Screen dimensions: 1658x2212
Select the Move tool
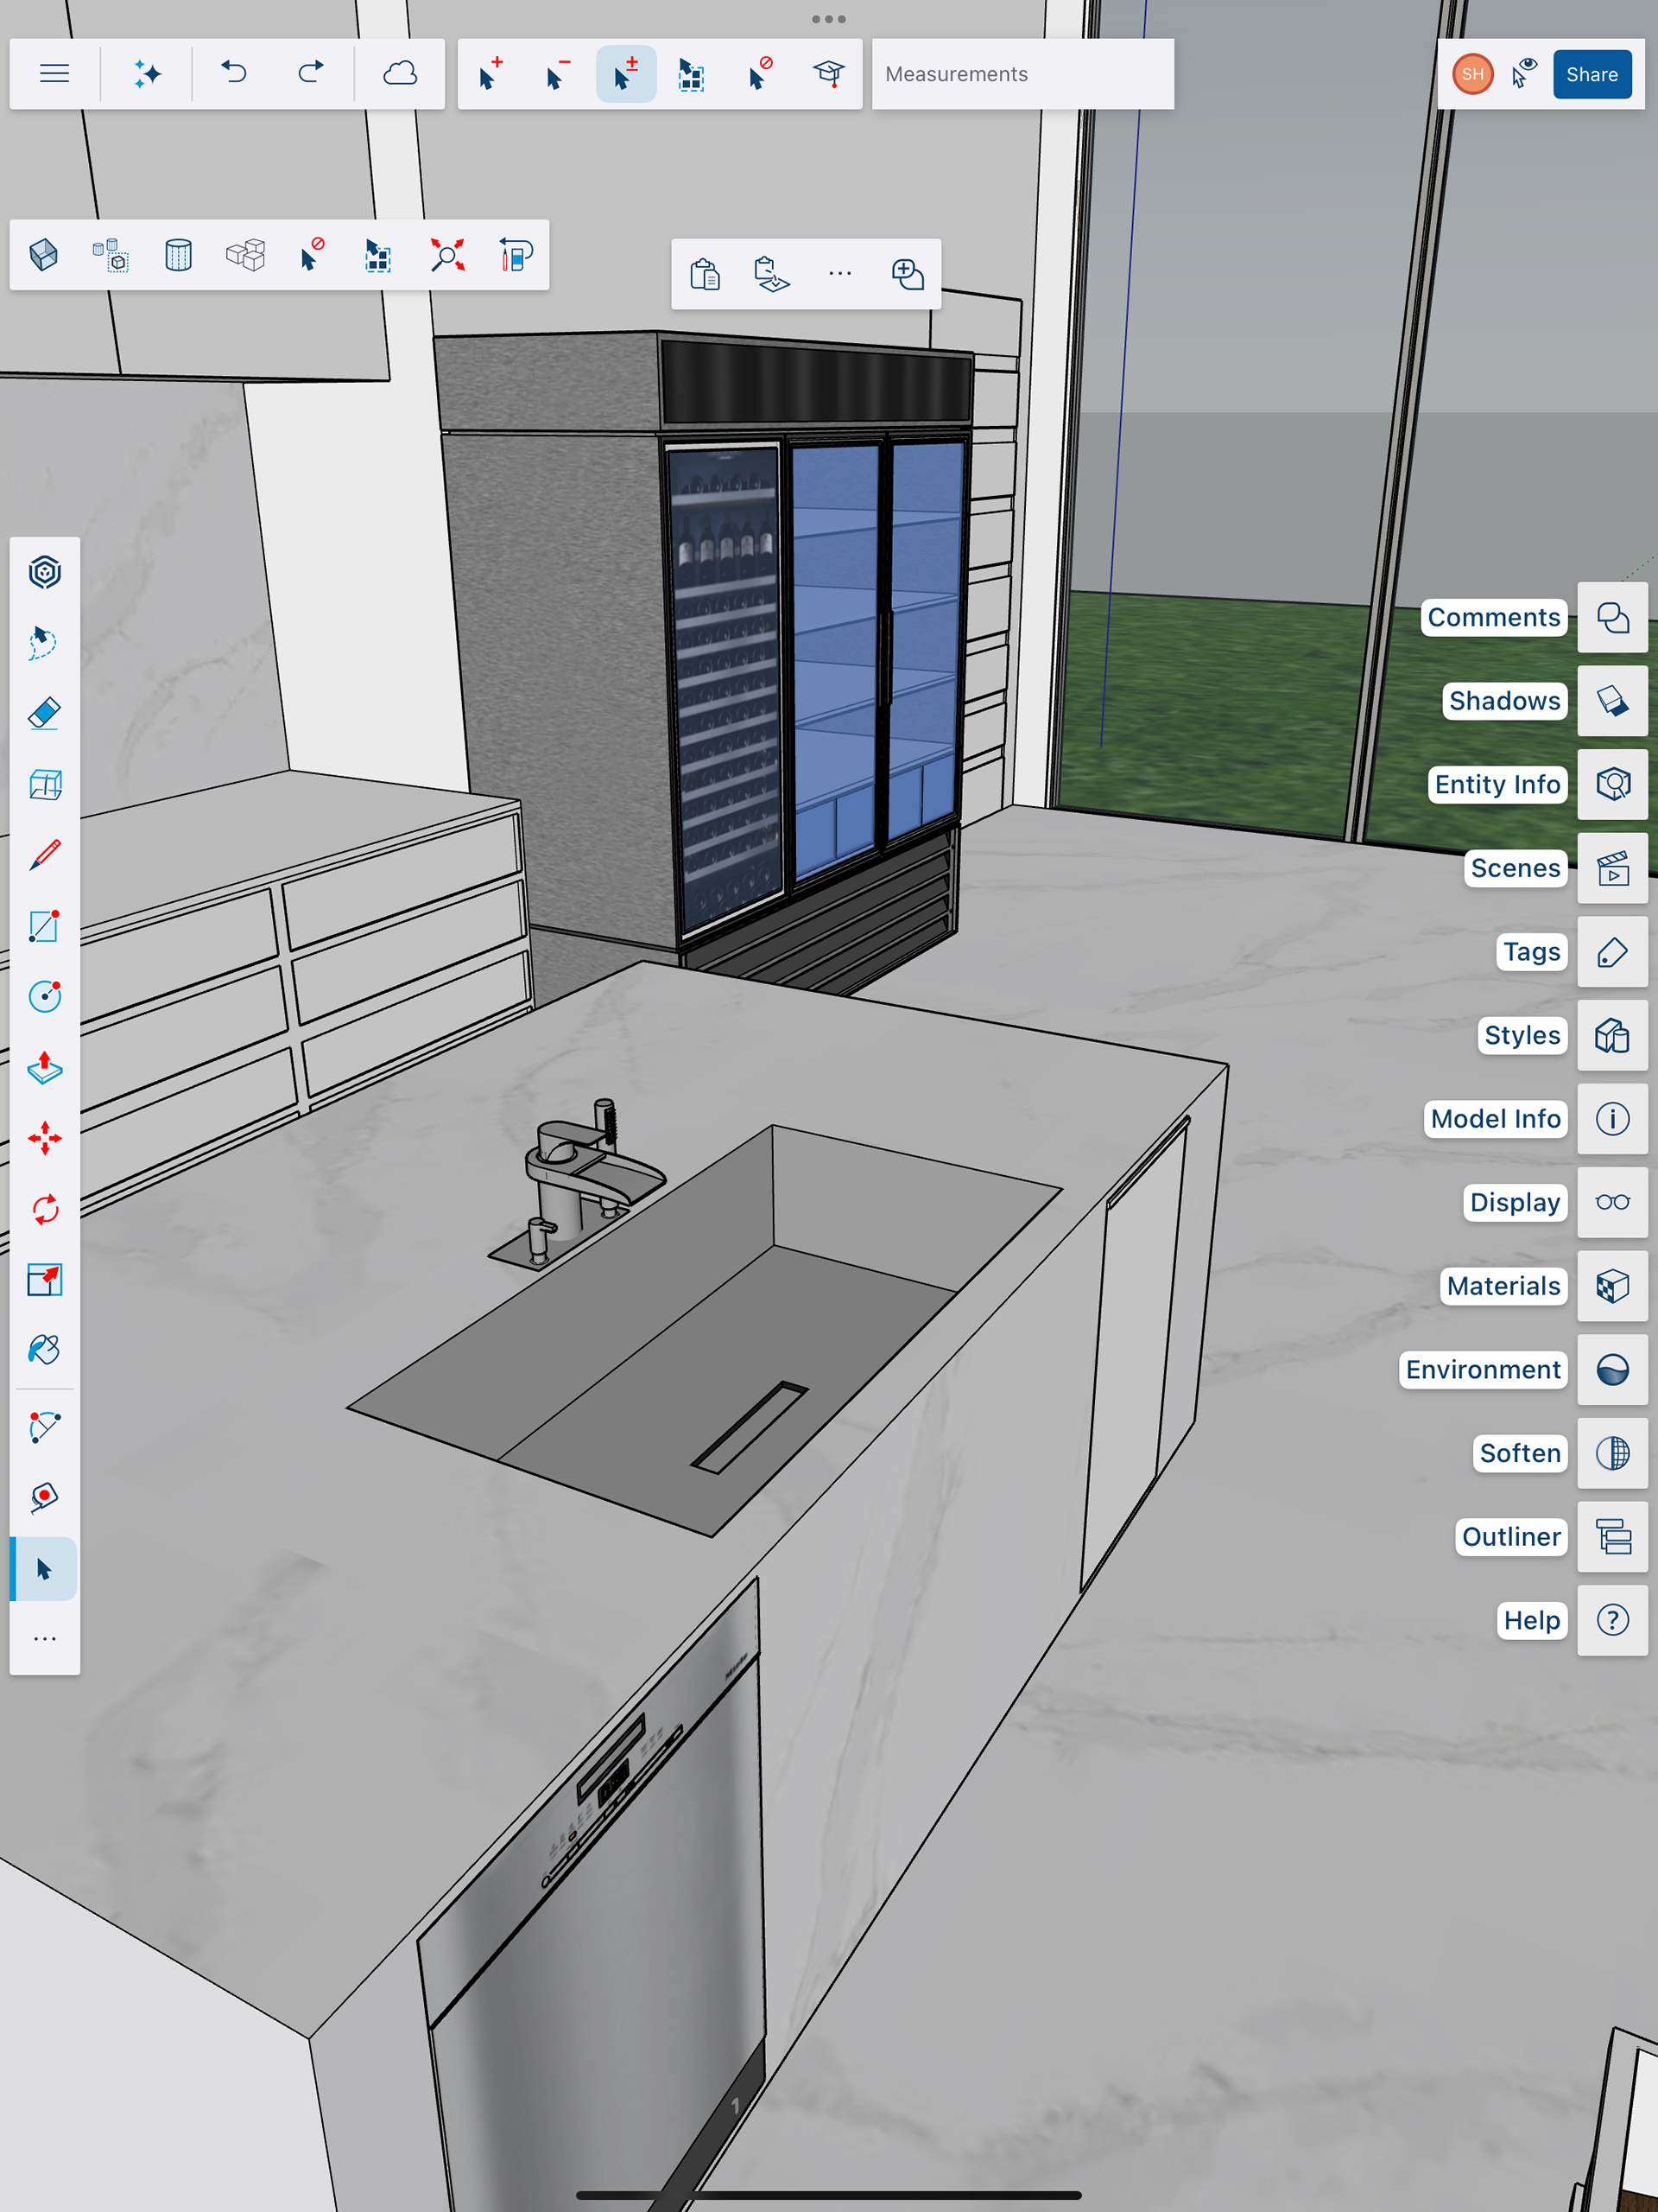tap(44, 1138)
